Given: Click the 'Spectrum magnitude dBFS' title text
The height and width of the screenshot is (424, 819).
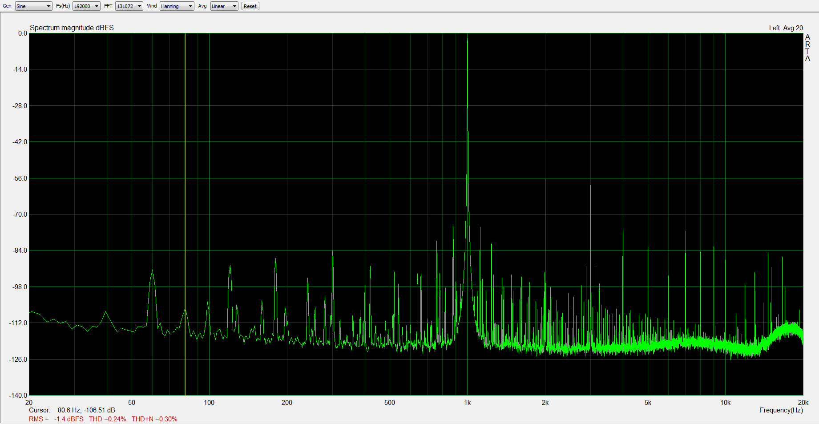Looking at the screenshot, I should pos(72,28).
